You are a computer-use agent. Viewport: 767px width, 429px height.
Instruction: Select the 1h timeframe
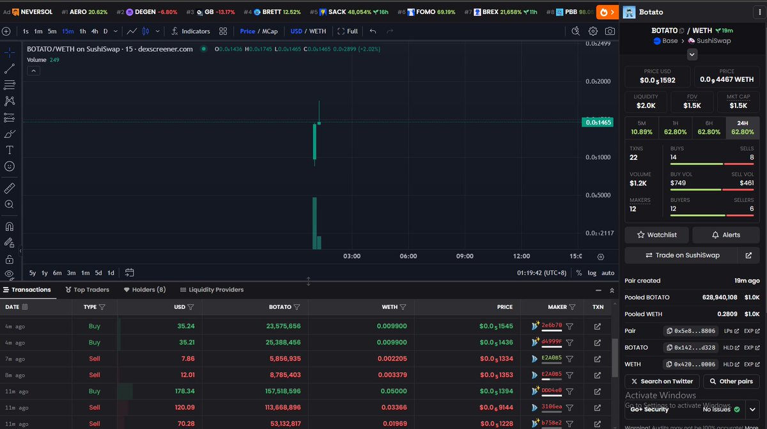point(82,31)
